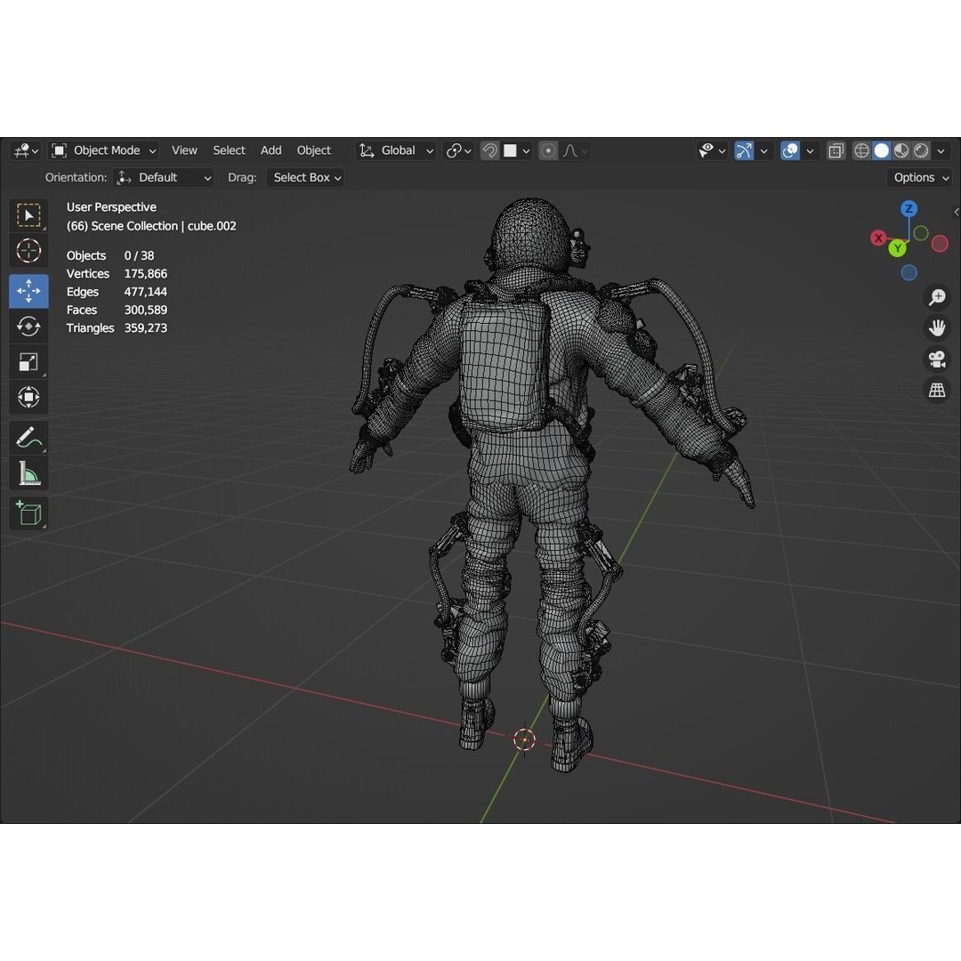
Task: Click the 'User Perspective' overlay text
Action: point(111,207)
